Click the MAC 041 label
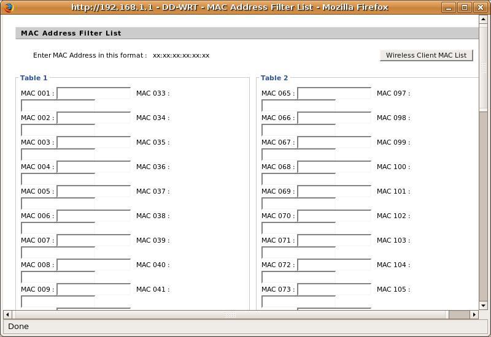 point(153,289)
